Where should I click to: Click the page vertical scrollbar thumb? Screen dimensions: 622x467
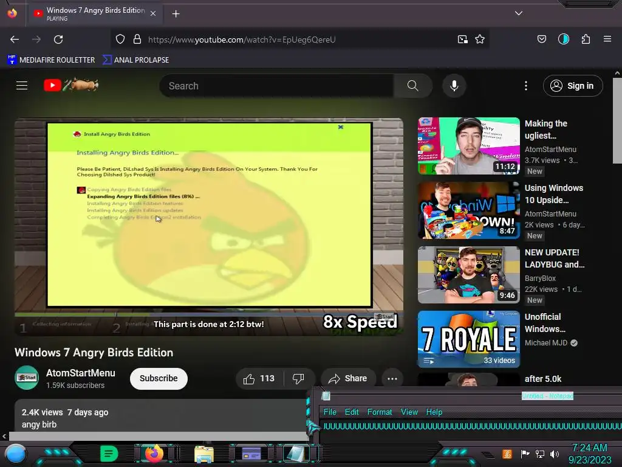click(617, 120)
